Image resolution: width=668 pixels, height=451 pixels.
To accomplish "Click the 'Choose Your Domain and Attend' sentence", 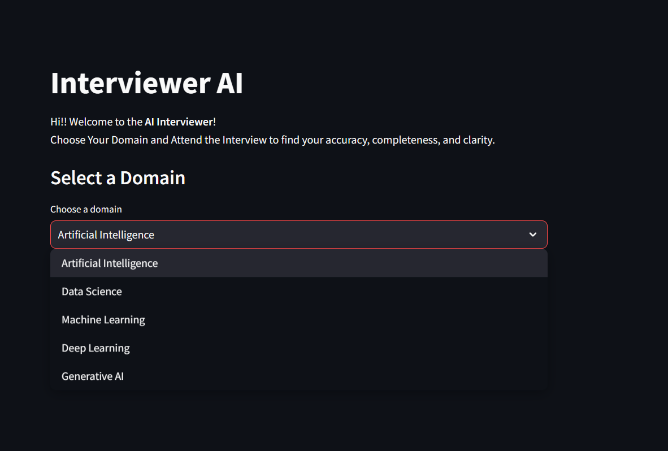I will coord(272,140).
